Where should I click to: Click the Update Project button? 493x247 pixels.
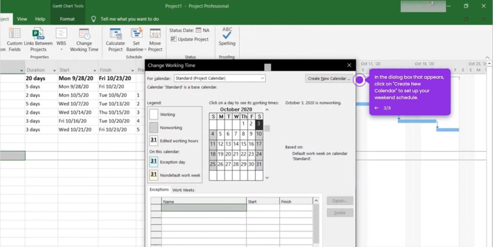190,39
